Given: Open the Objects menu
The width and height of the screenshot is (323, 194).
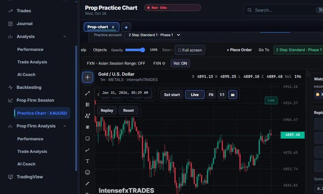Looking at the screenshot, I should click(x=100, y=50).
